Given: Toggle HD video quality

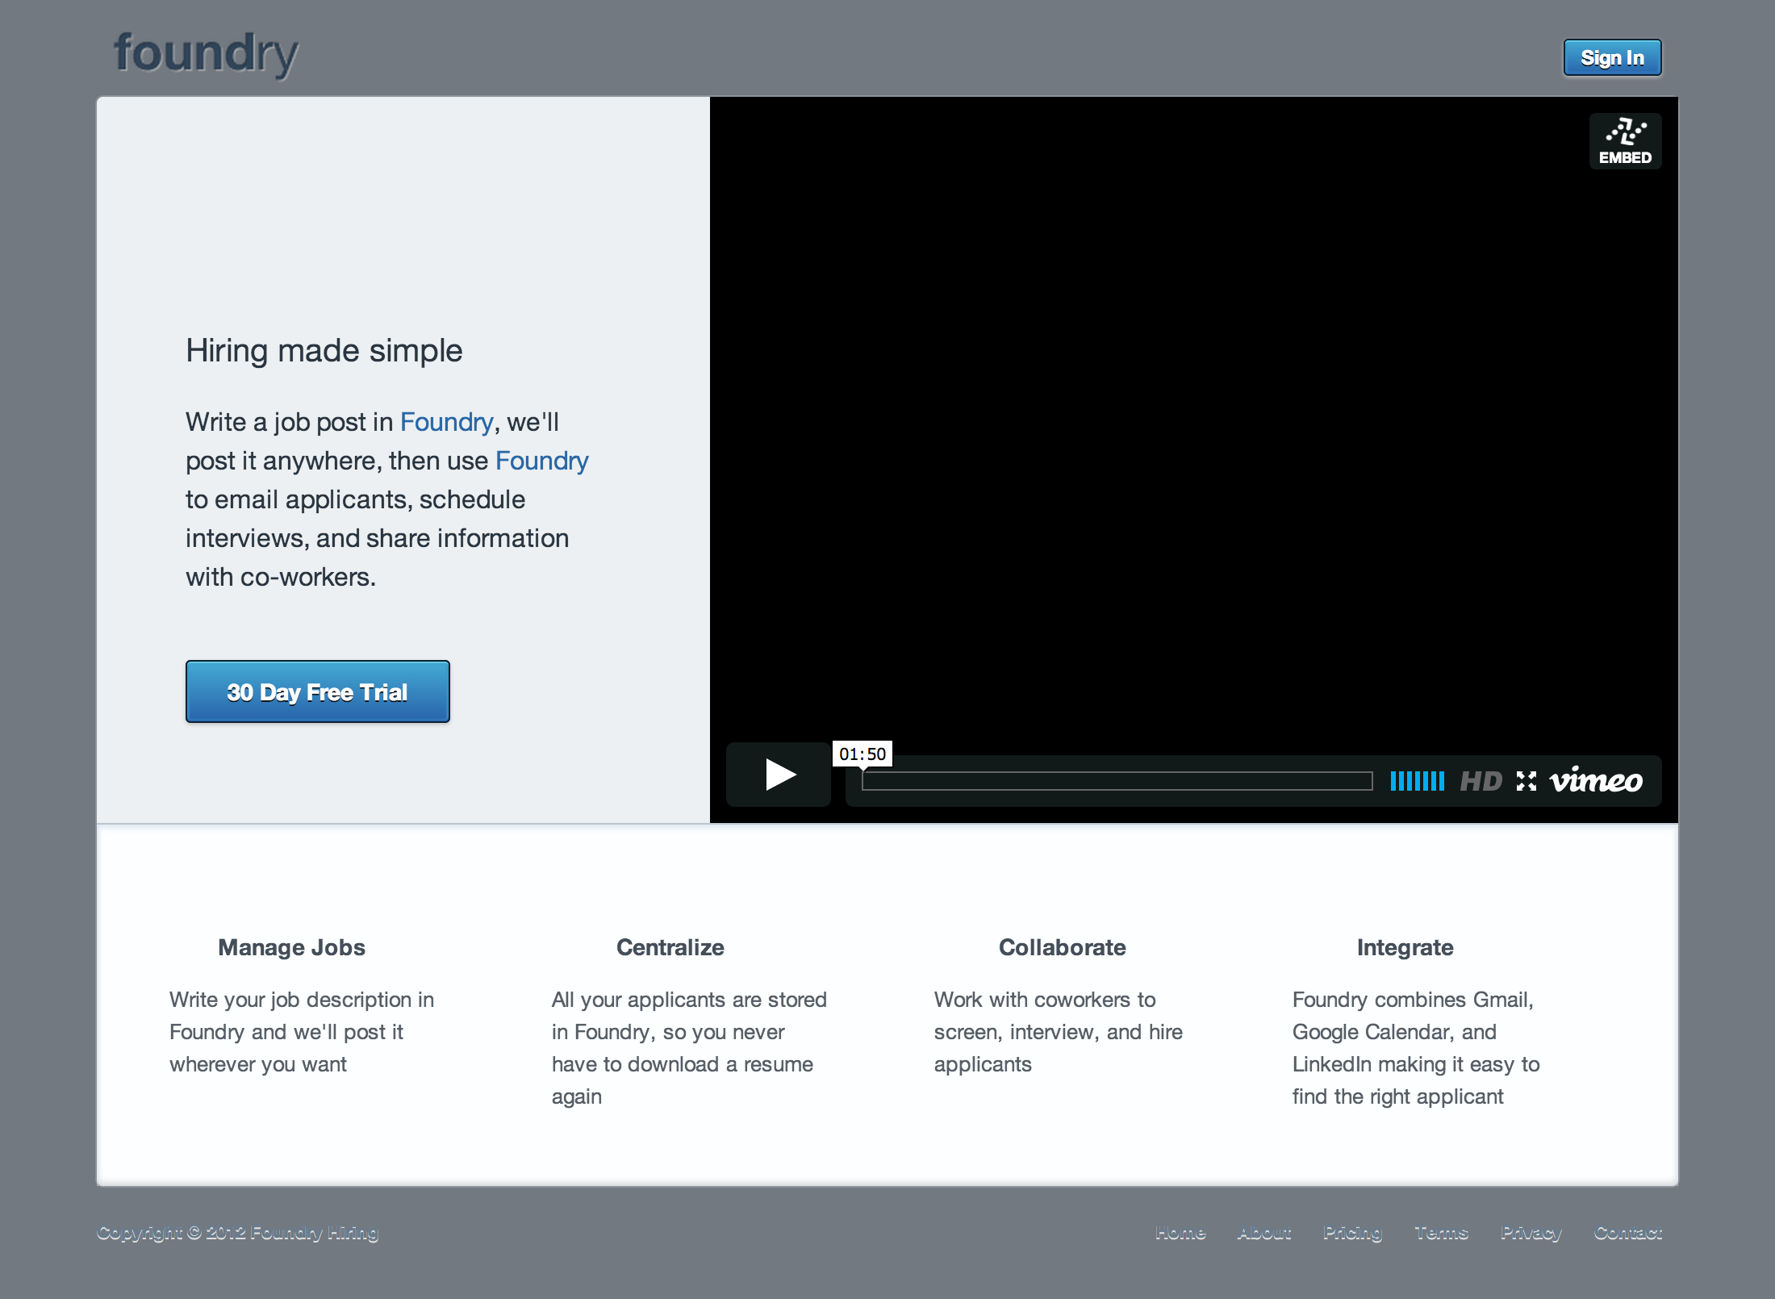Looking at the screenshot, I should click(x=1481, y=781).
